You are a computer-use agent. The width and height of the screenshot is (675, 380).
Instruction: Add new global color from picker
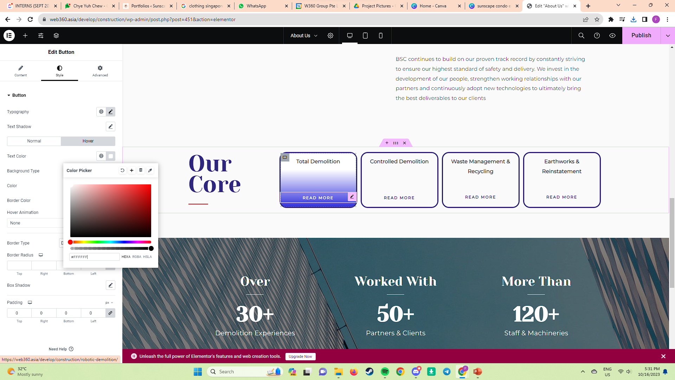(x=131, y=170)
